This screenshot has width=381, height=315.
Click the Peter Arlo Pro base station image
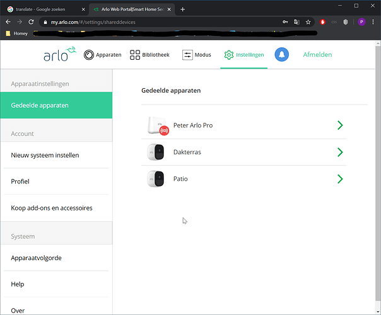(157, 125)
